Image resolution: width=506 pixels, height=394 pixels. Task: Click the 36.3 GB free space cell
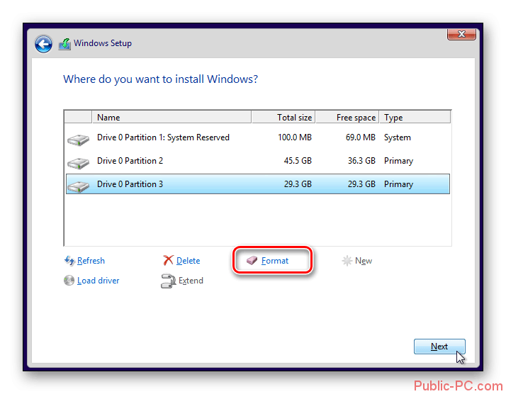(x=361, y=161)
